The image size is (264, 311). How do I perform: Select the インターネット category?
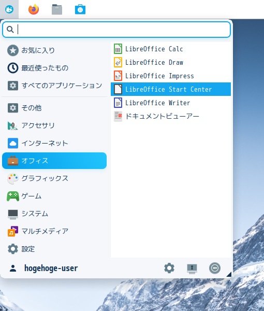54,143
